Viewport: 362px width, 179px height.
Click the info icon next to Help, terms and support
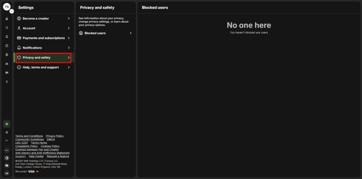[x=19, y=67]
